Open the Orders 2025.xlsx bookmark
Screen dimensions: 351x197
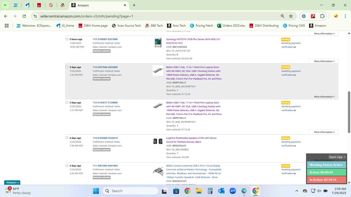231,26
